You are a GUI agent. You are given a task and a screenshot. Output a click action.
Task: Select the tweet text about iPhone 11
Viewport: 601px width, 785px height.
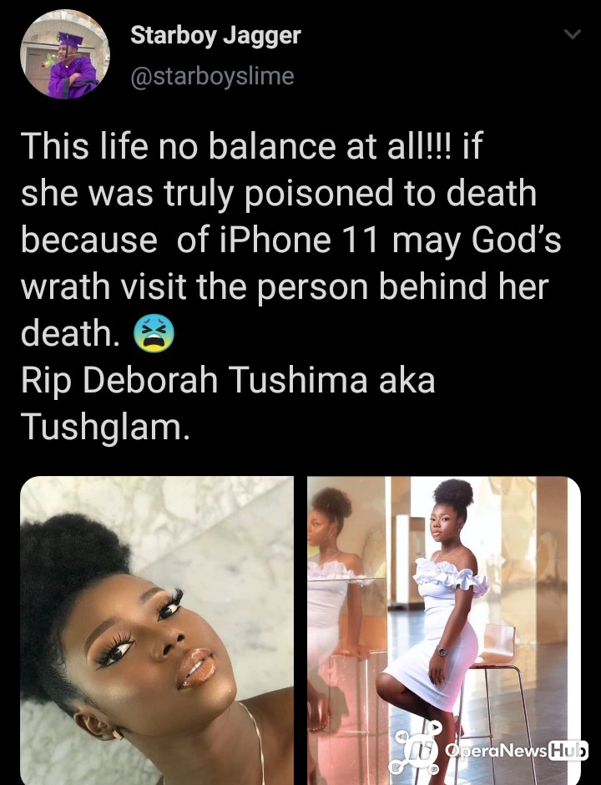pos(290,240)
